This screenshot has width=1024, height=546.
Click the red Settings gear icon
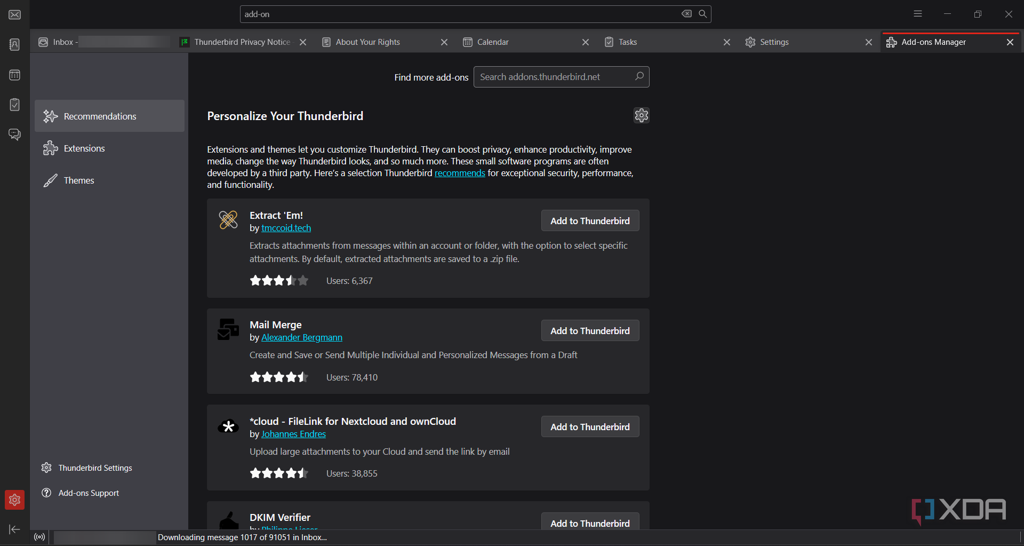click(x=15, y=500)
